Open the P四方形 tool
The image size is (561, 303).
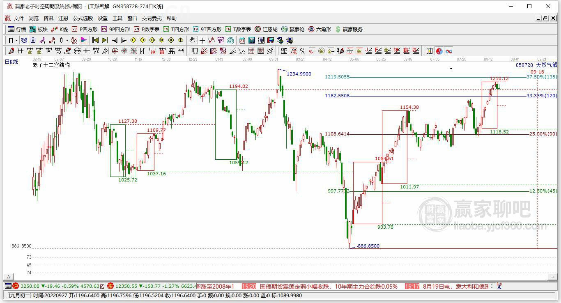[85, 29]
